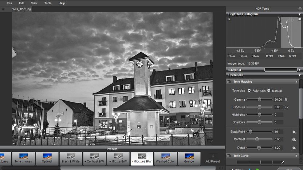The width and height of the screenshot is (303, 170).
Task: Collapse the Brightness Histogram section
Action: click(x=299, y=14)
